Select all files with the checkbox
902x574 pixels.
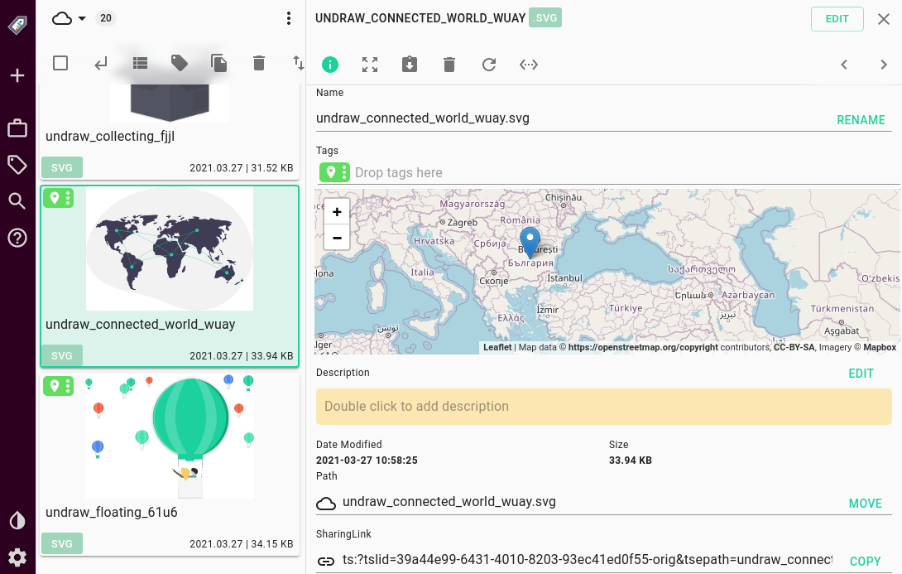point(60,62)
